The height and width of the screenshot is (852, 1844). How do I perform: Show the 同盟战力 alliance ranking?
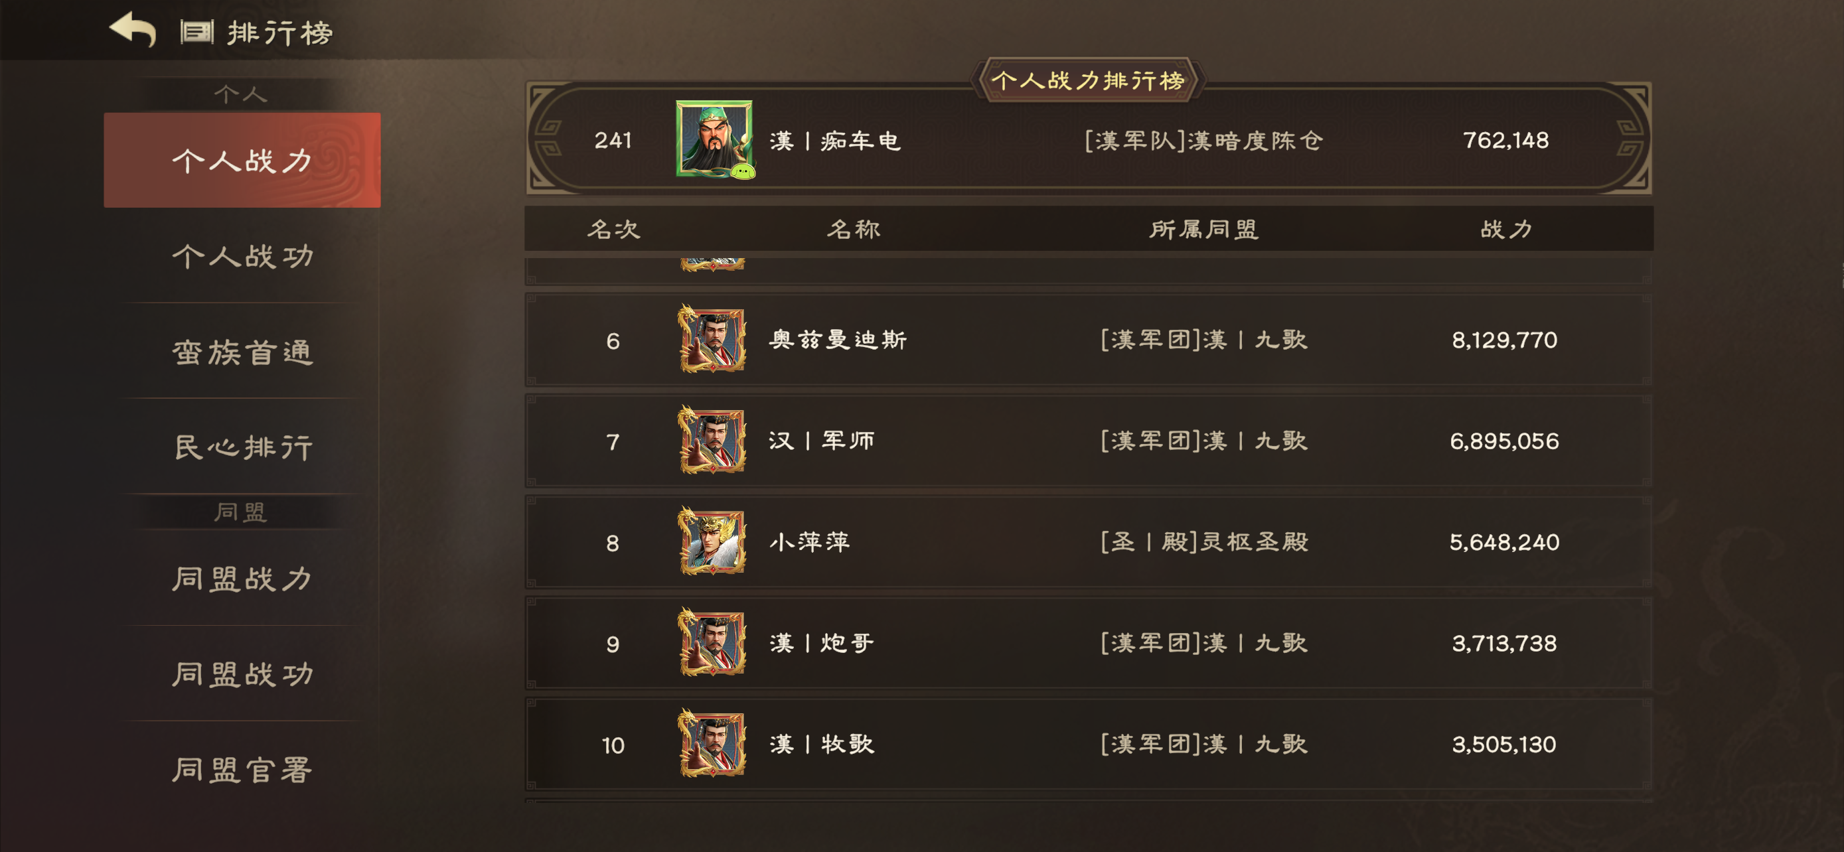[x=242, y=578]
